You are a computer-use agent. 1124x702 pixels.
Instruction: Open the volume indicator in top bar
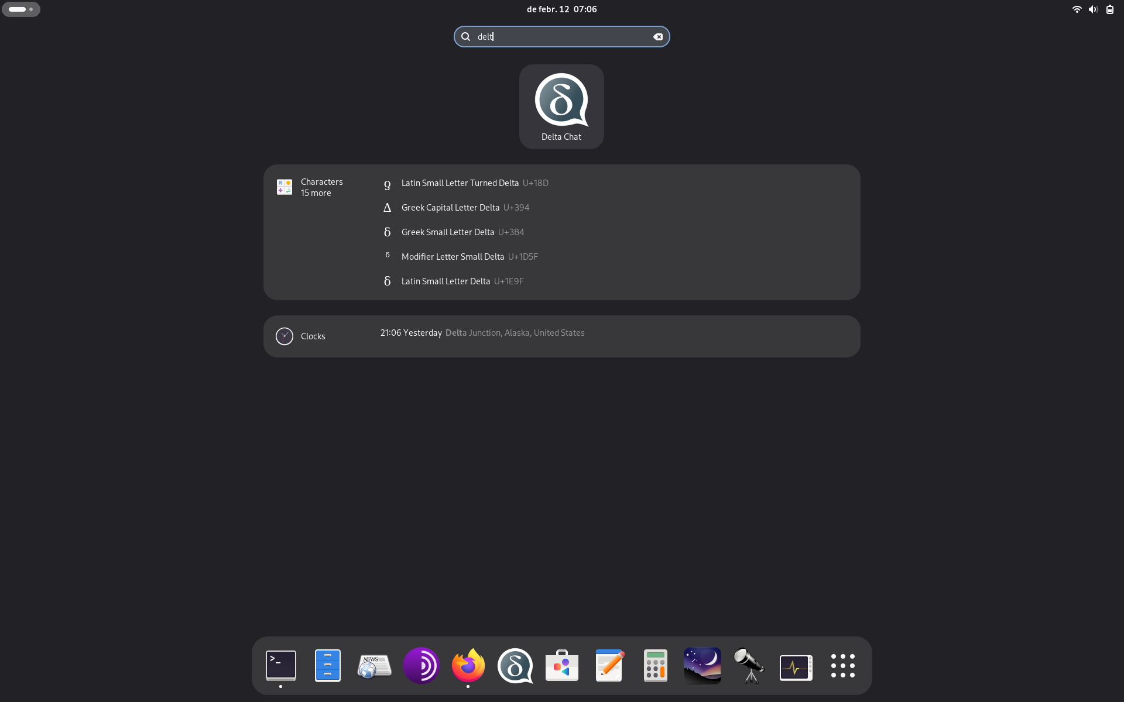pos(1093,9)
